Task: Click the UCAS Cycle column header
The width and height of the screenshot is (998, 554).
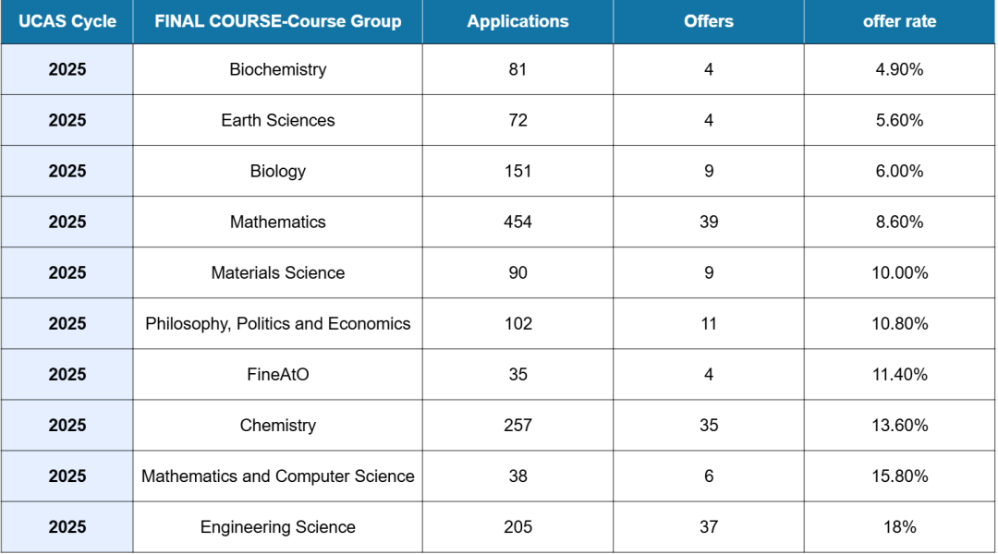Action: (x=67, y=21)
